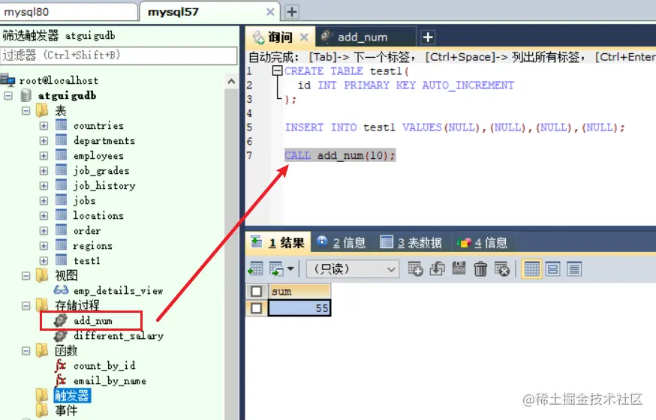The width and height of the screenshot is (656, 420).
Task: Click the CALL add_num(10) statement
Action: coord(340,155)
